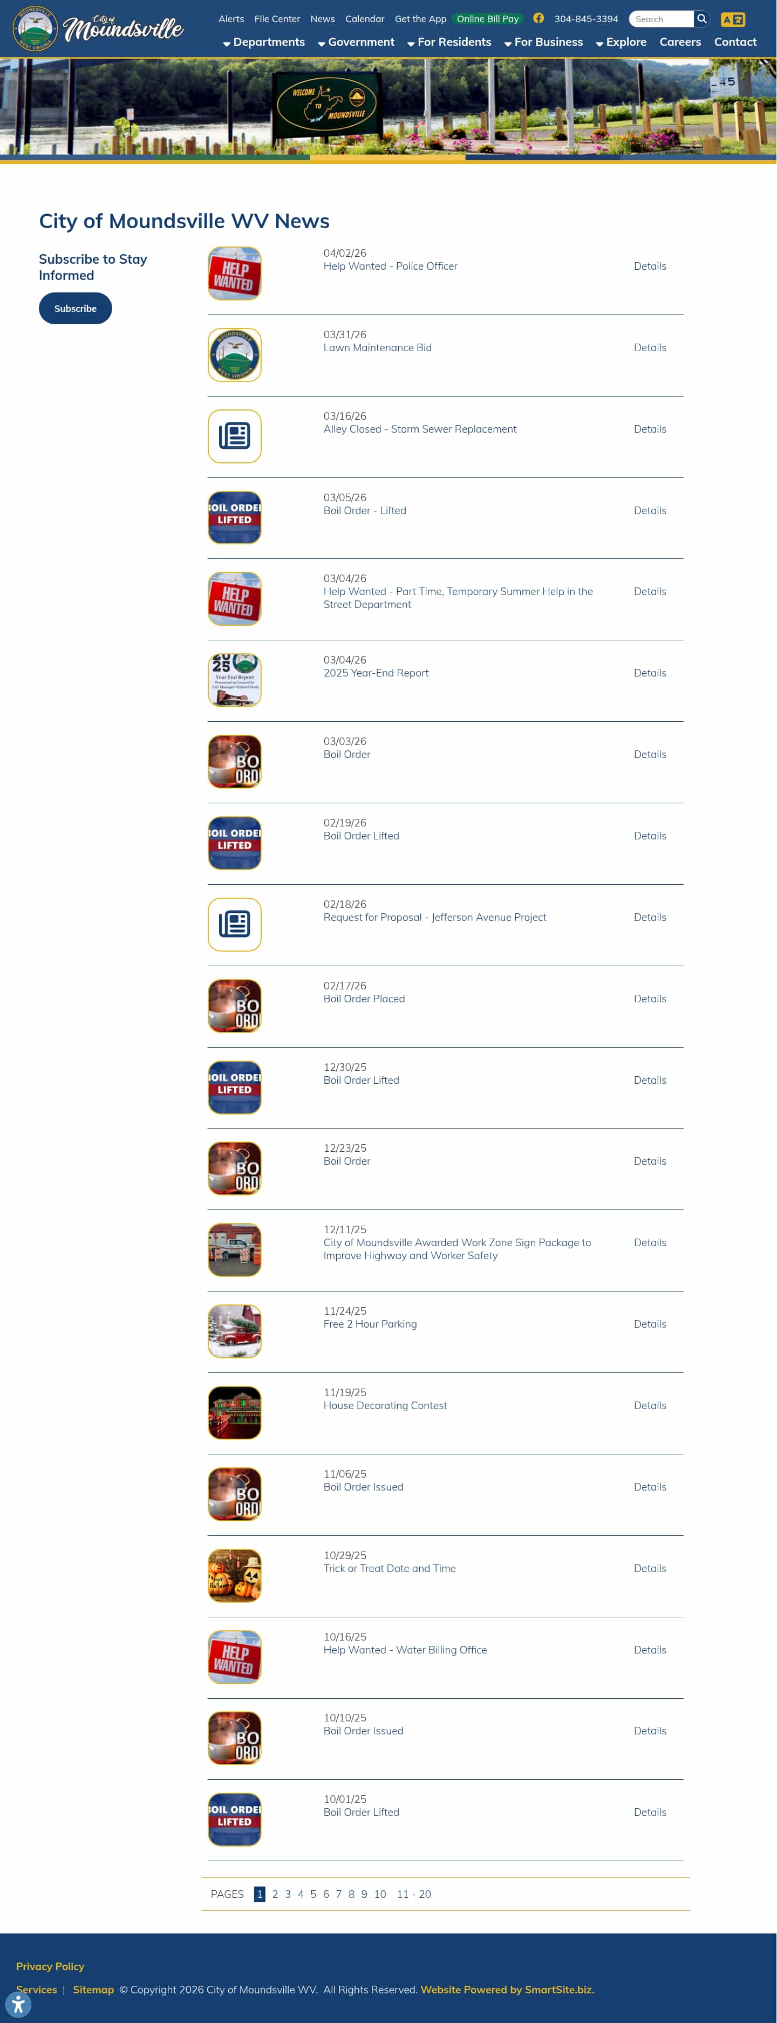The image size is (777, 2023).
Task: Open Alley Closed article newspaper icon
Action: tap(234, 436)
